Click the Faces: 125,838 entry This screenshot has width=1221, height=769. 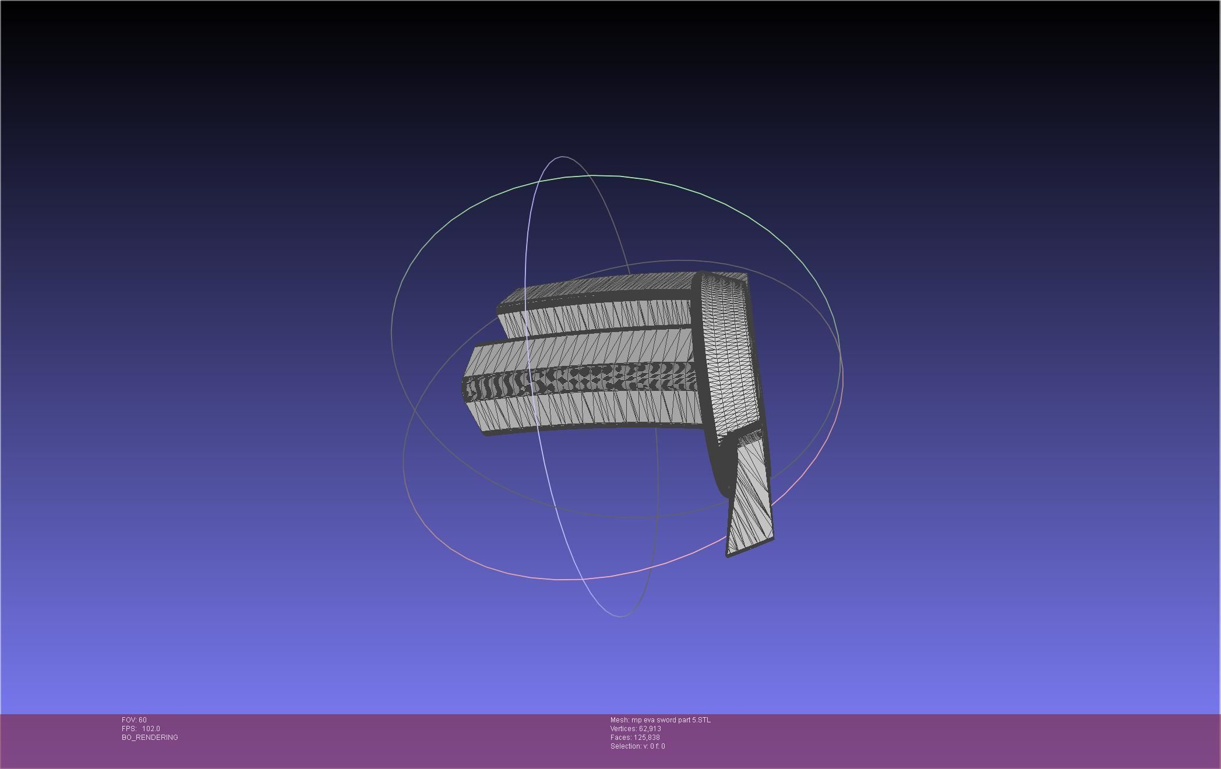[635, 738]
